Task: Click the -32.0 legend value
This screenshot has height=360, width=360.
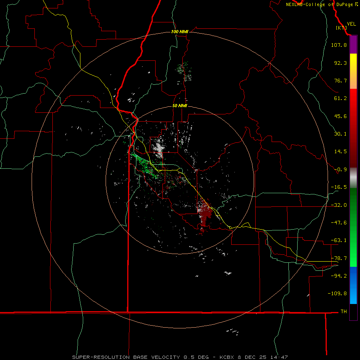Action: pos(339,205)
